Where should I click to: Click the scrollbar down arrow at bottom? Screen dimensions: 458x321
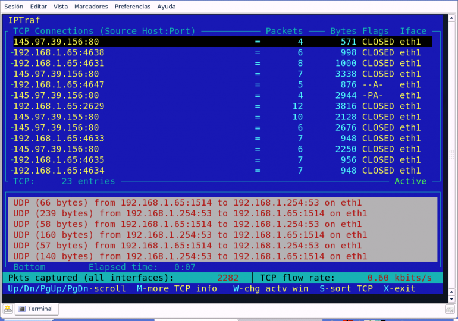click(x=451, y=299)
